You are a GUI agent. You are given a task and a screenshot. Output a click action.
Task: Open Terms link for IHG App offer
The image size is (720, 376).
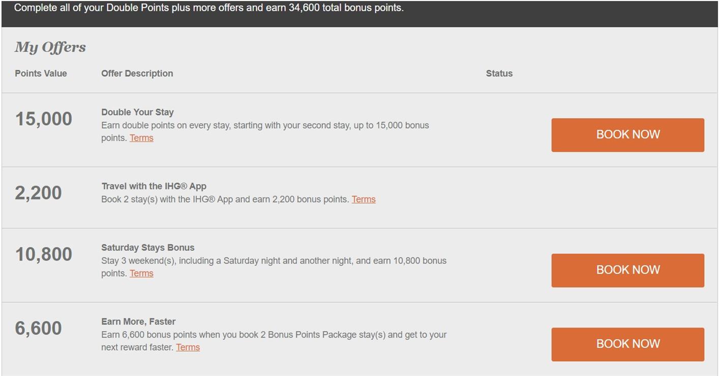click(364, 199)
